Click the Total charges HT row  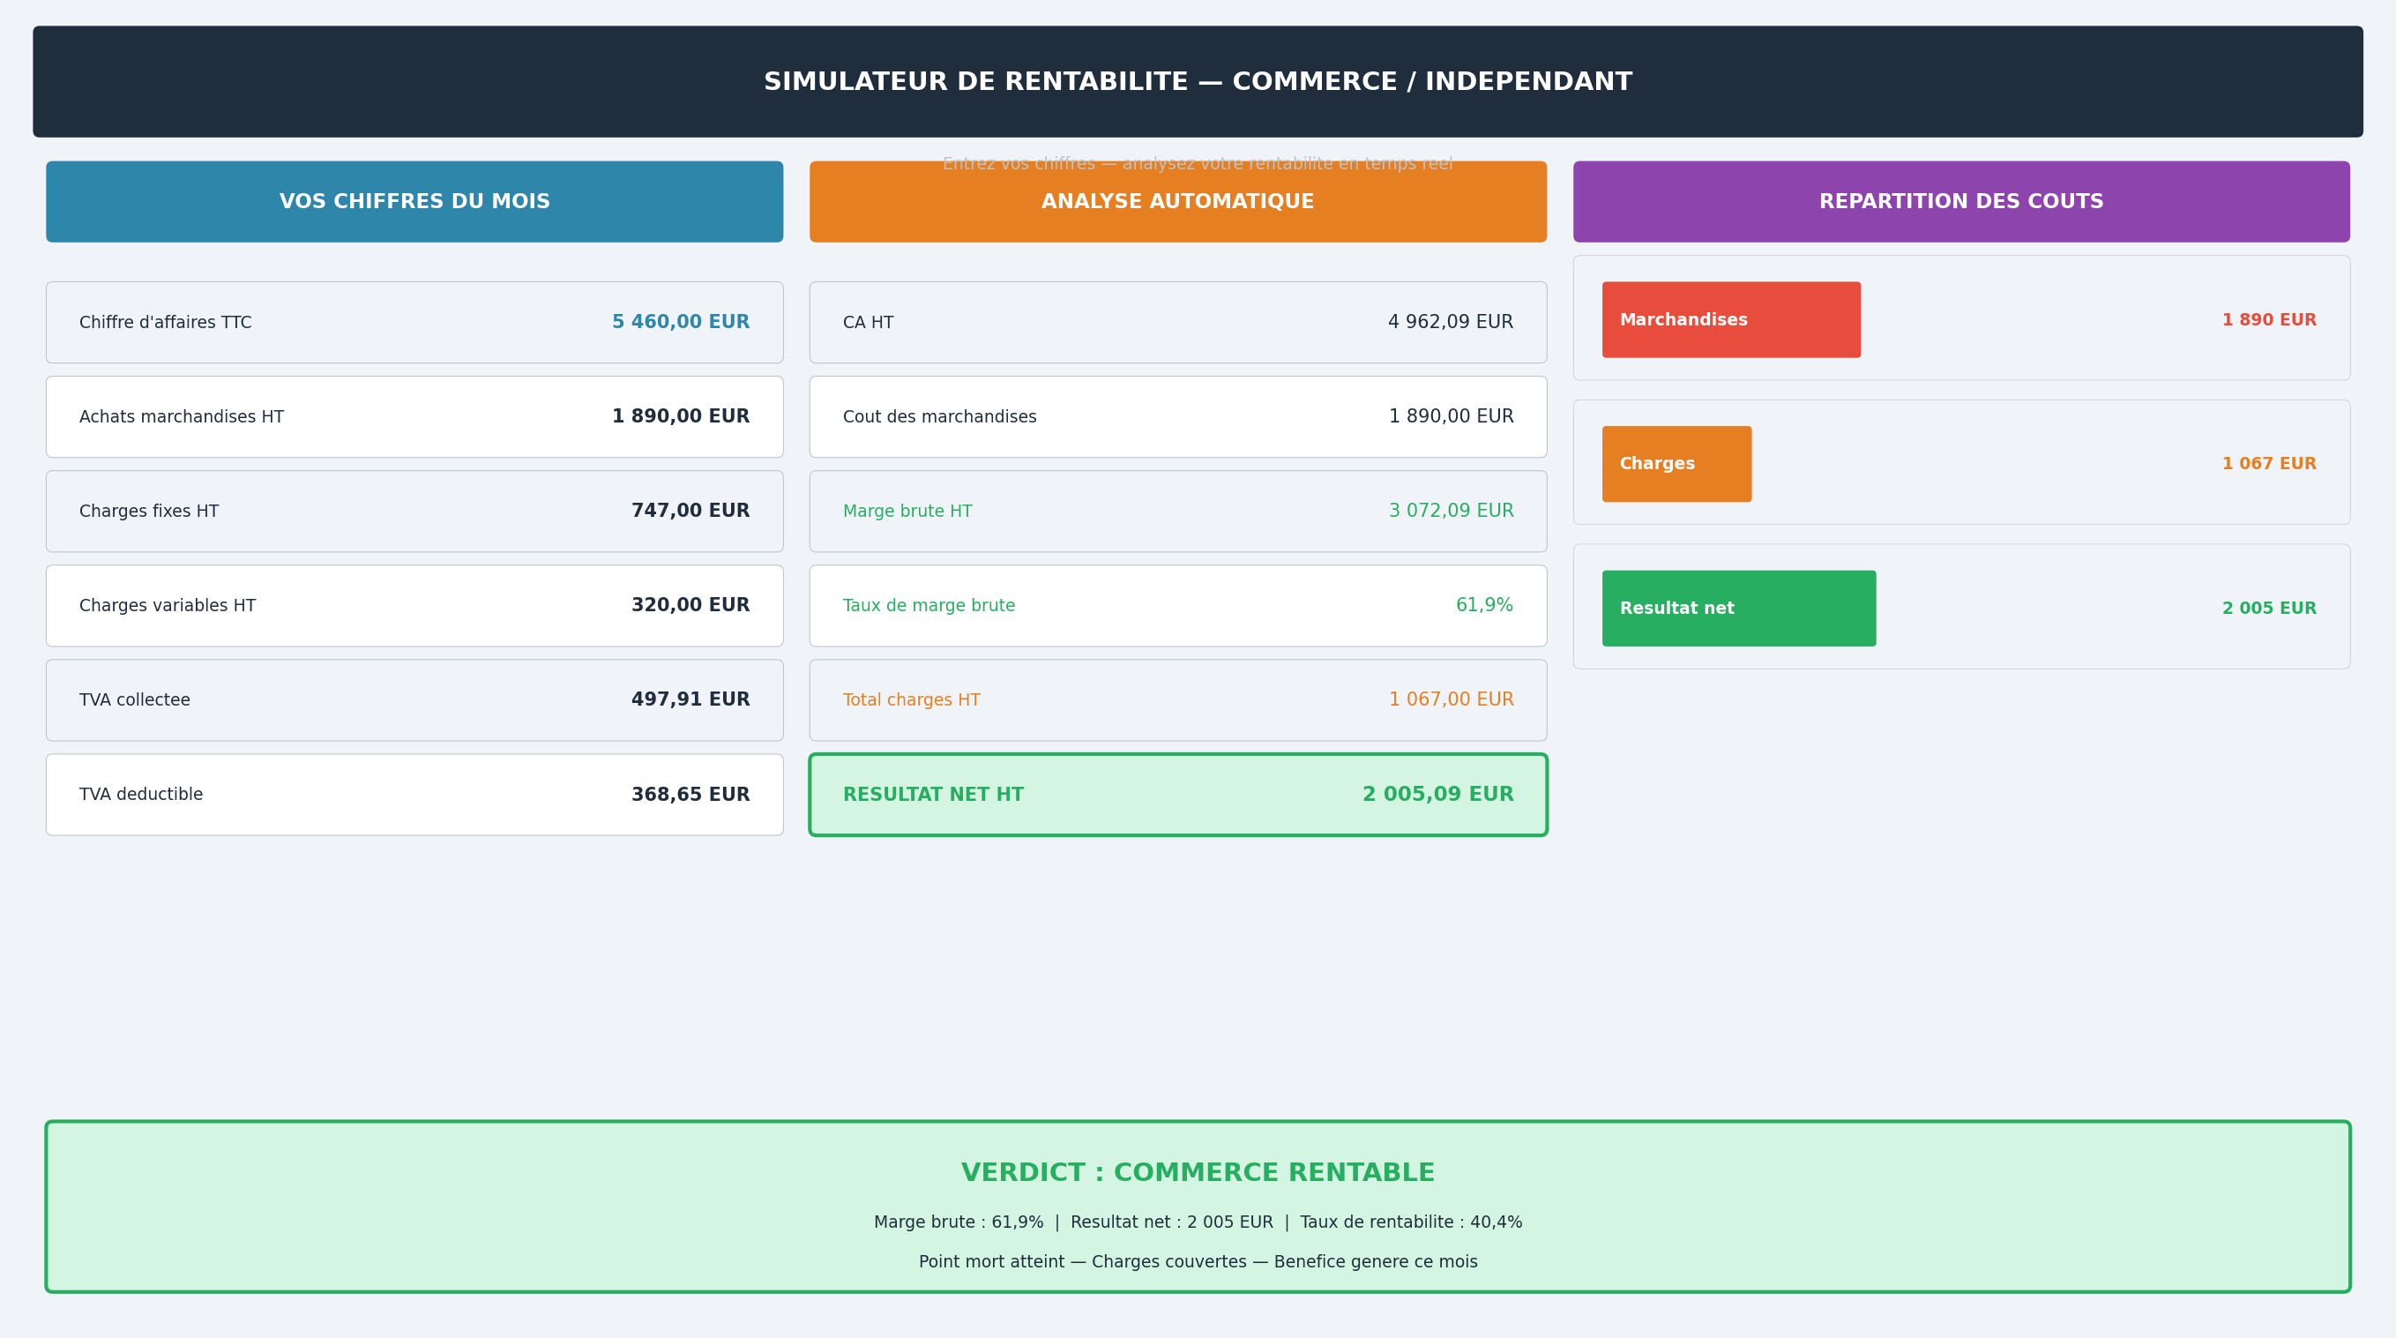[1177, 700]
